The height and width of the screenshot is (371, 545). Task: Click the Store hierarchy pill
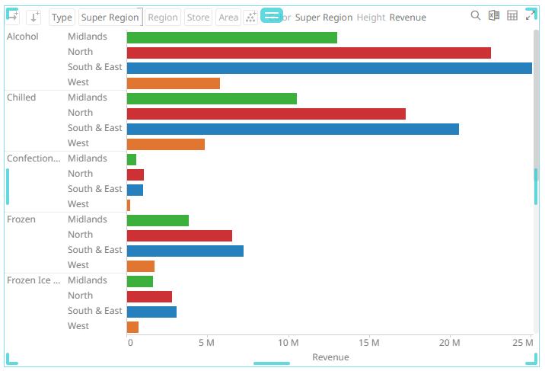pos(198,18)
